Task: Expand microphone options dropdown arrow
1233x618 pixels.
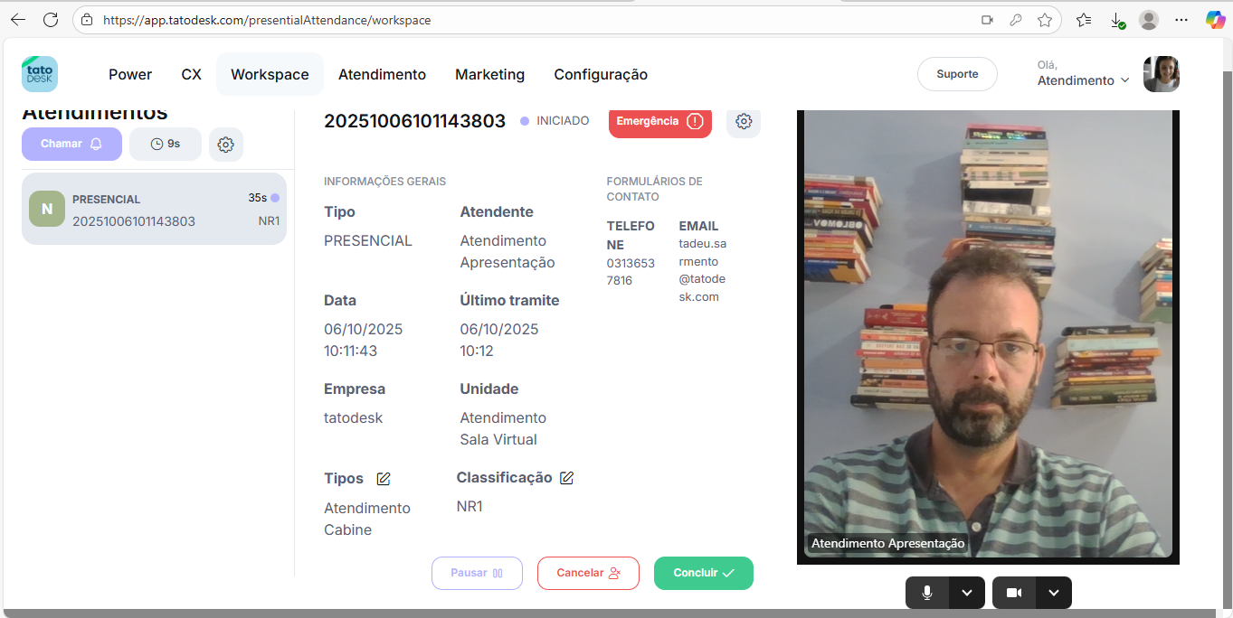Action: (967, 593)
